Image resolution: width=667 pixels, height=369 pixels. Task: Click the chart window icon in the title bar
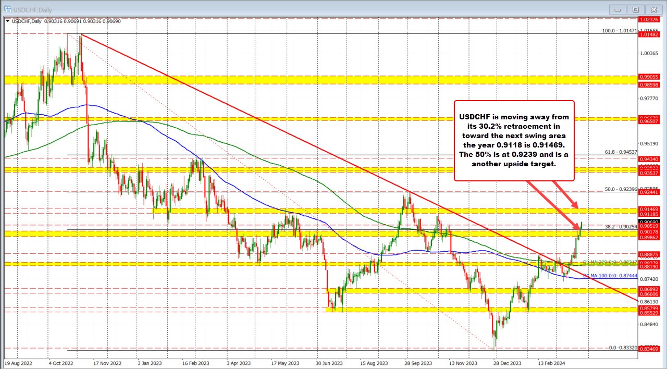point(7,9)
